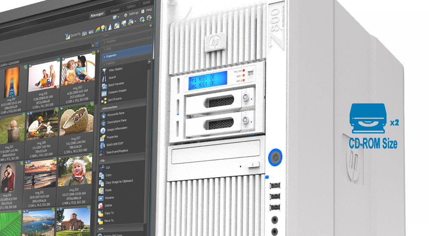Click the Paste task

click(109, 190)
